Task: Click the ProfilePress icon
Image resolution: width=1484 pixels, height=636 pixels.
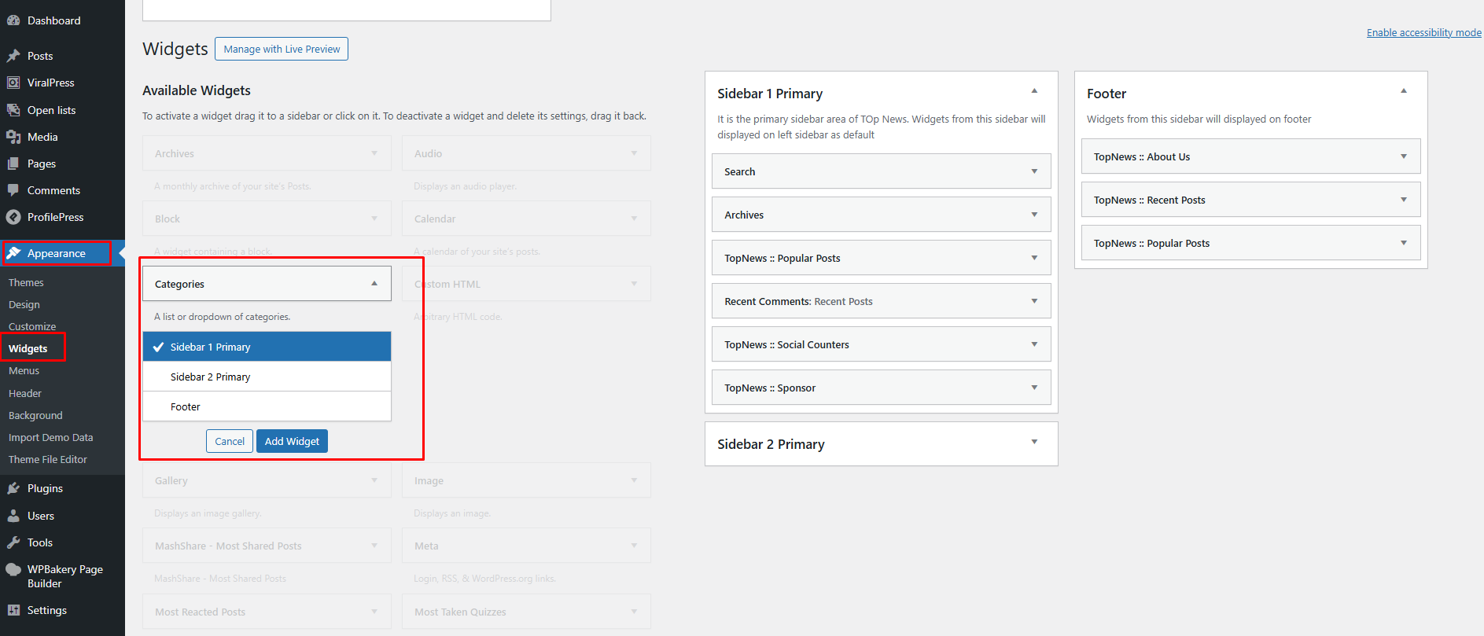Action: click(x=13, y=217)
